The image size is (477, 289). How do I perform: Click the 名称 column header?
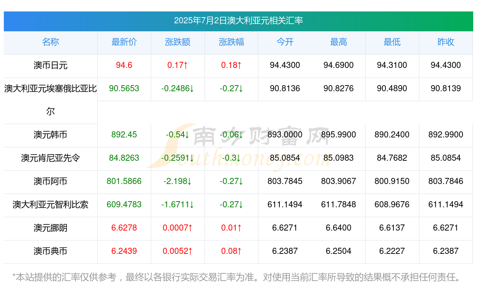50,42
